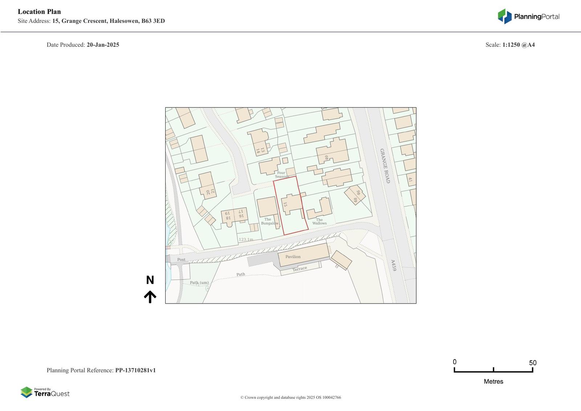Click the TerraQuest logo at bottom left
This screenshot has width=581, height=411.
point(45,392)
